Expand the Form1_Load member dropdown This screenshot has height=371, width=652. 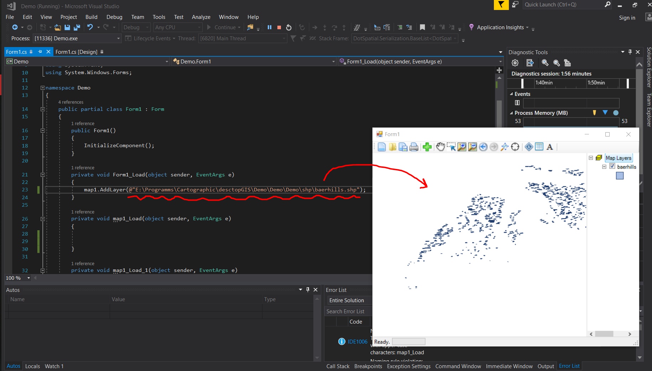point(500,62)
